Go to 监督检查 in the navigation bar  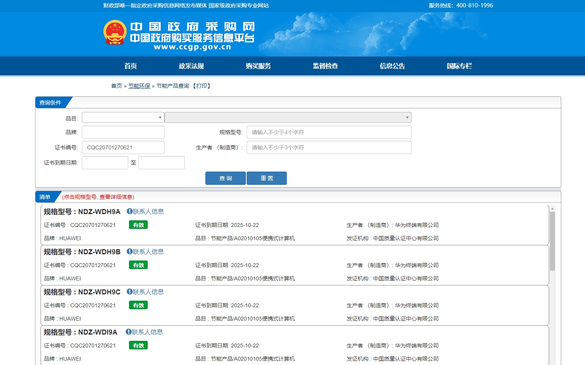(x=325, y=66)
